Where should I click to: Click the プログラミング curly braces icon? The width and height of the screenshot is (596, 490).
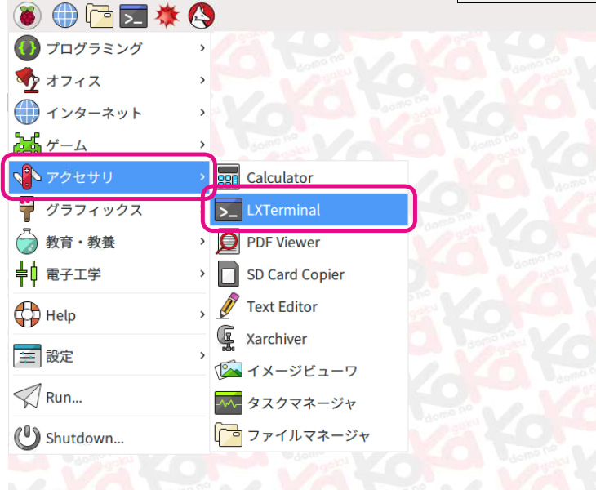(x=27, y=48)
